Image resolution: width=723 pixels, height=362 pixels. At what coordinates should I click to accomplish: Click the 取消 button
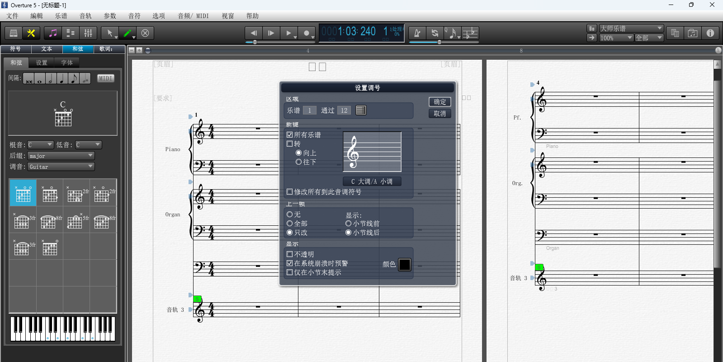click(x=439, y=114)
